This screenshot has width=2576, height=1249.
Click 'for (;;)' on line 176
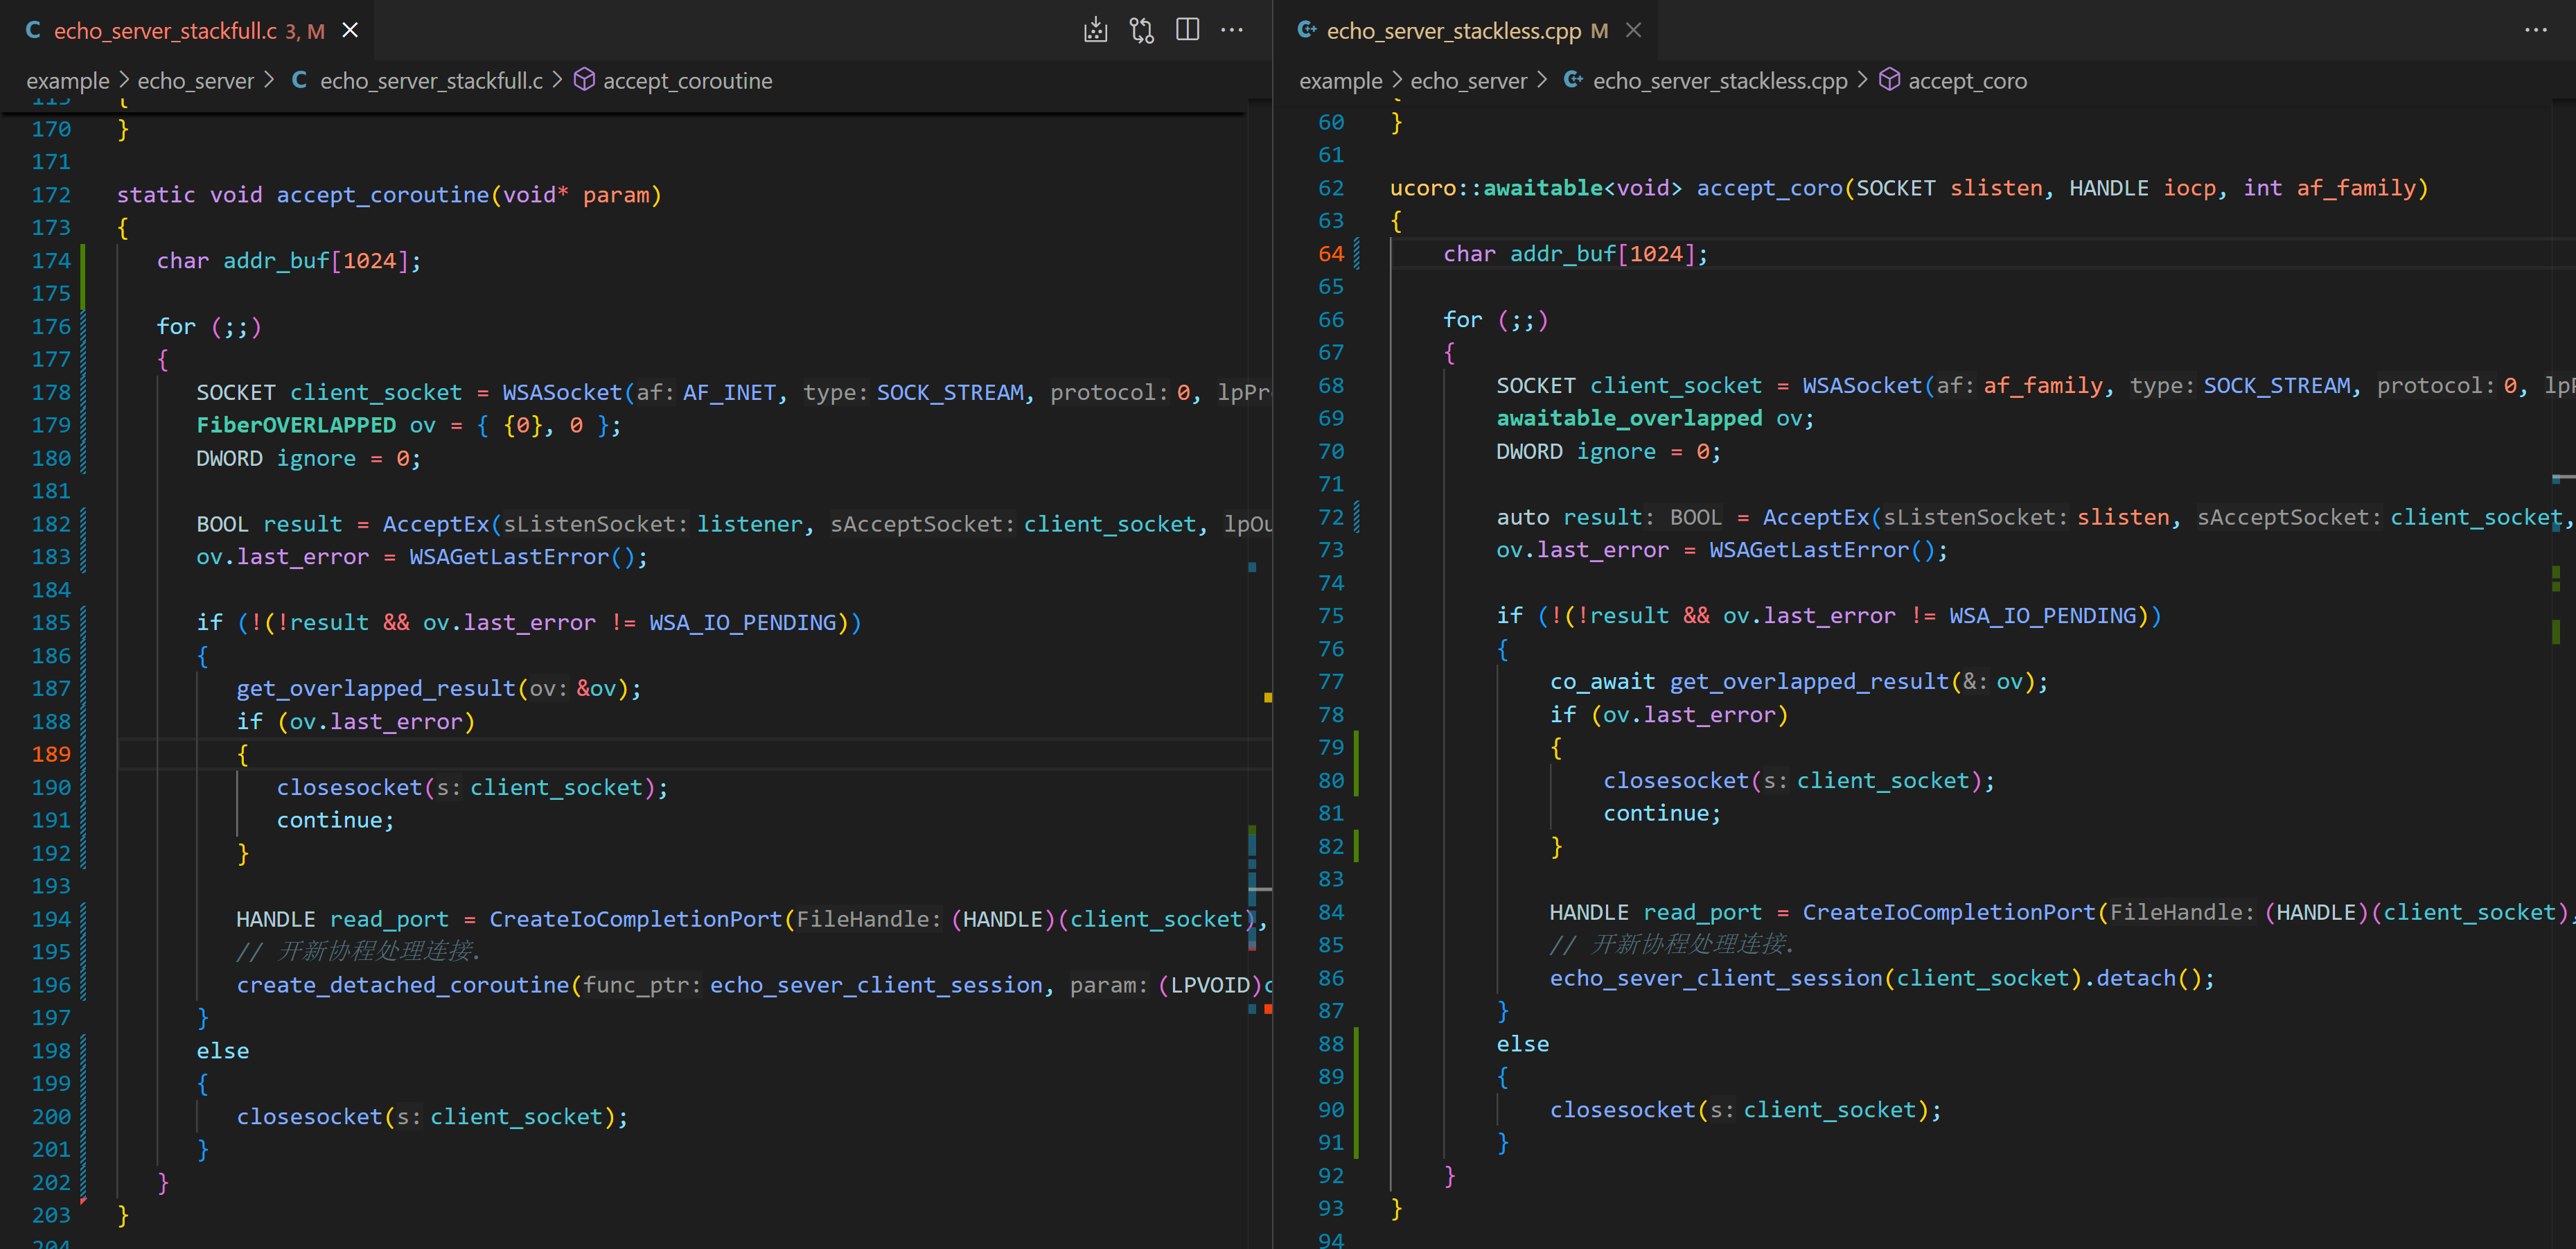tap(209, 327)
